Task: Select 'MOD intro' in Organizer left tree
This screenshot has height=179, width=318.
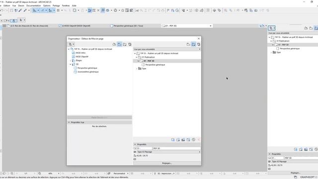Action: (x=80, y=53)
